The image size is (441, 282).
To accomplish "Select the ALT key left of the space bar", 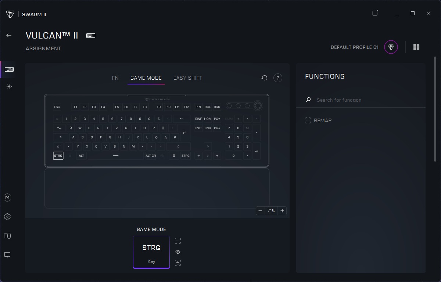I will pos(82,155).
